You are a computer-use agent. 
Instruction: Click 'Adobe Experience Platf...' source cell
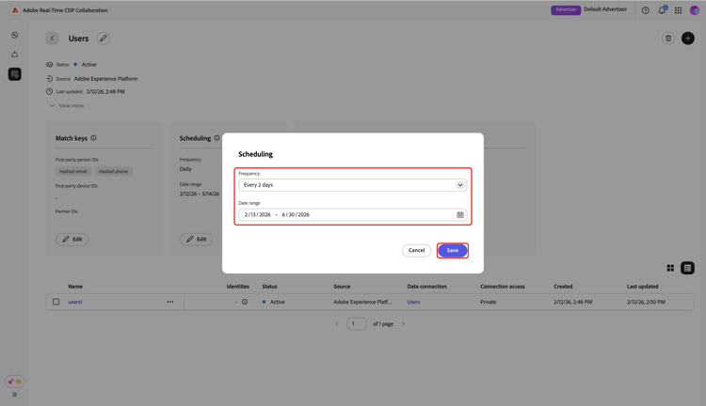(362, 302)
